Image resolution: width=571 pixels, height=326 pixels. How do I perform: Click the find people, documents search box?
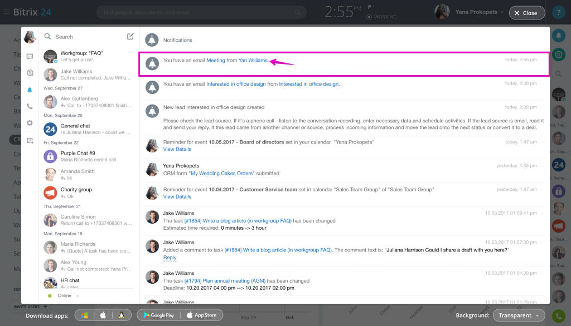point(201,12)
